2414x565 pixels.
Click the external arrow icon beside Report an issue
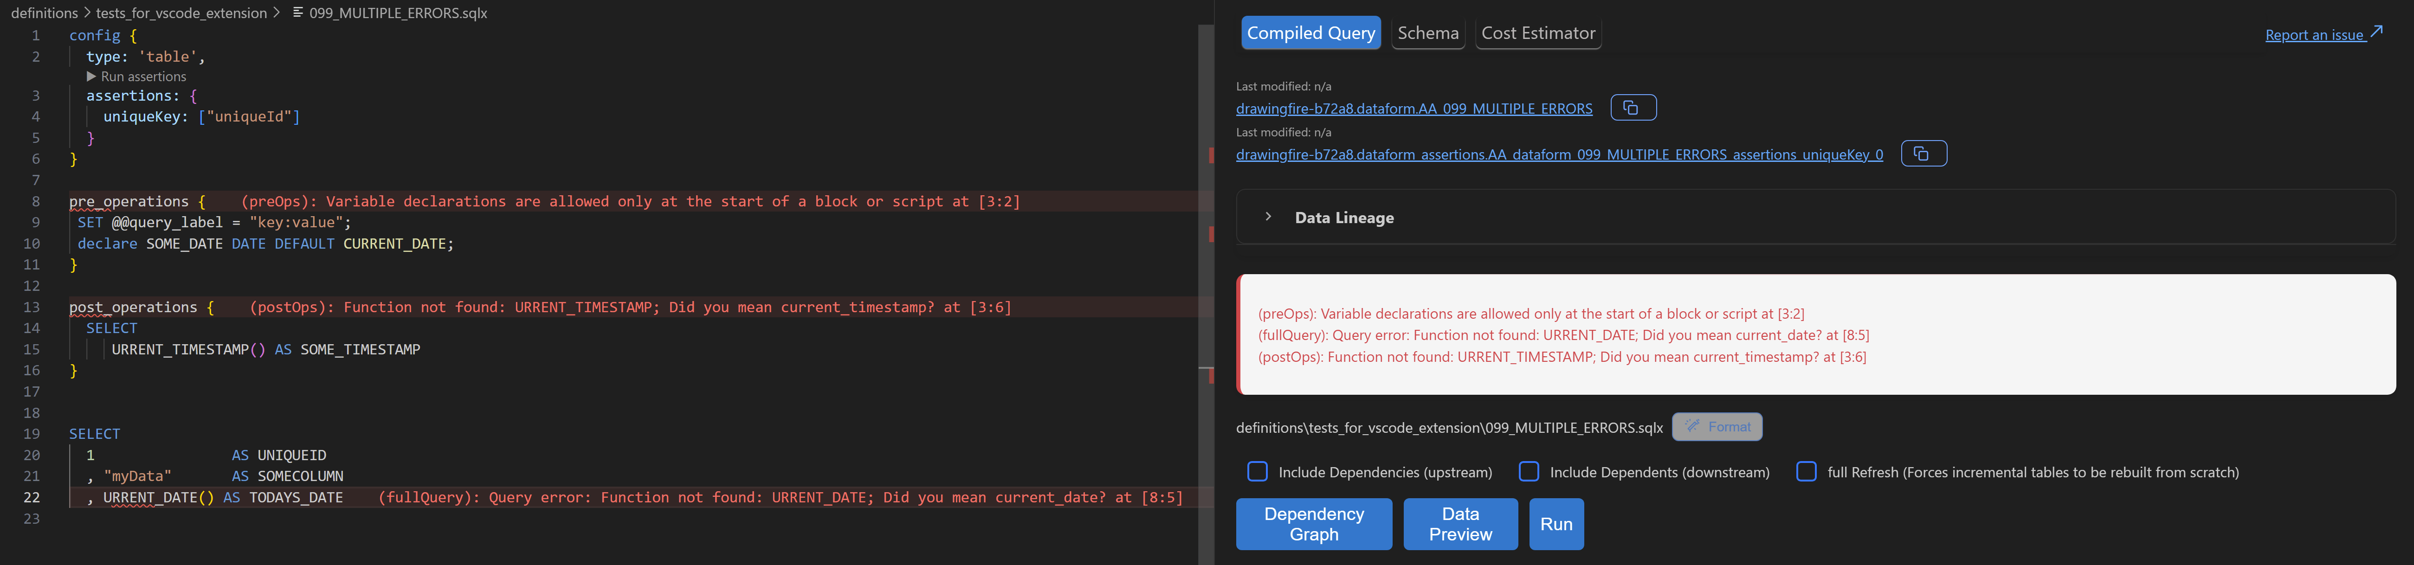pos(2376,33)
